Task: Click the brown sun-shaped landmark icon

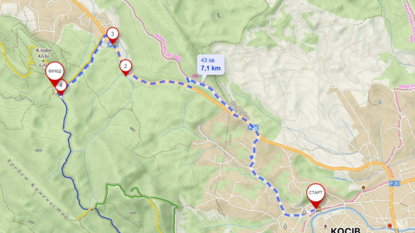Action: [x=363, y=187]
